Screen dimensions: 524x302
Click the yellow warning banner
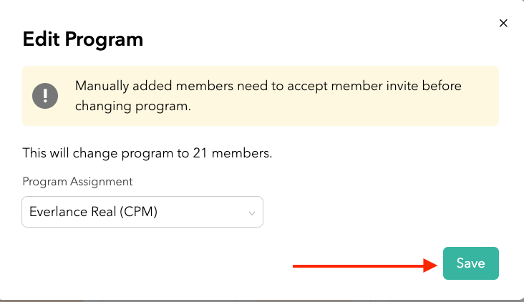(x=261, y=96)
